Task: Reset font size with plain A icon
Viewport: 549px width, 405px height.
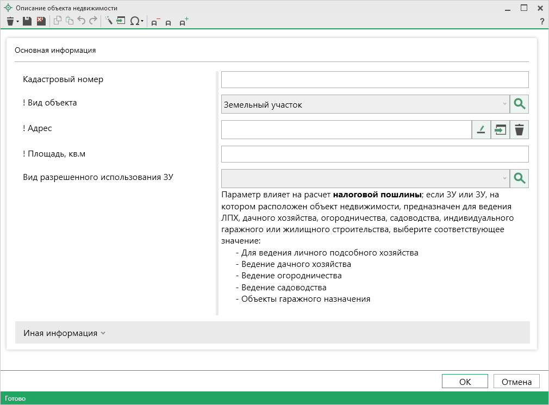Action: point(169,22)
